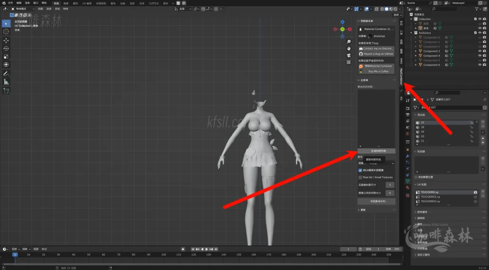Click the generate material list button

tap(376, 151)
